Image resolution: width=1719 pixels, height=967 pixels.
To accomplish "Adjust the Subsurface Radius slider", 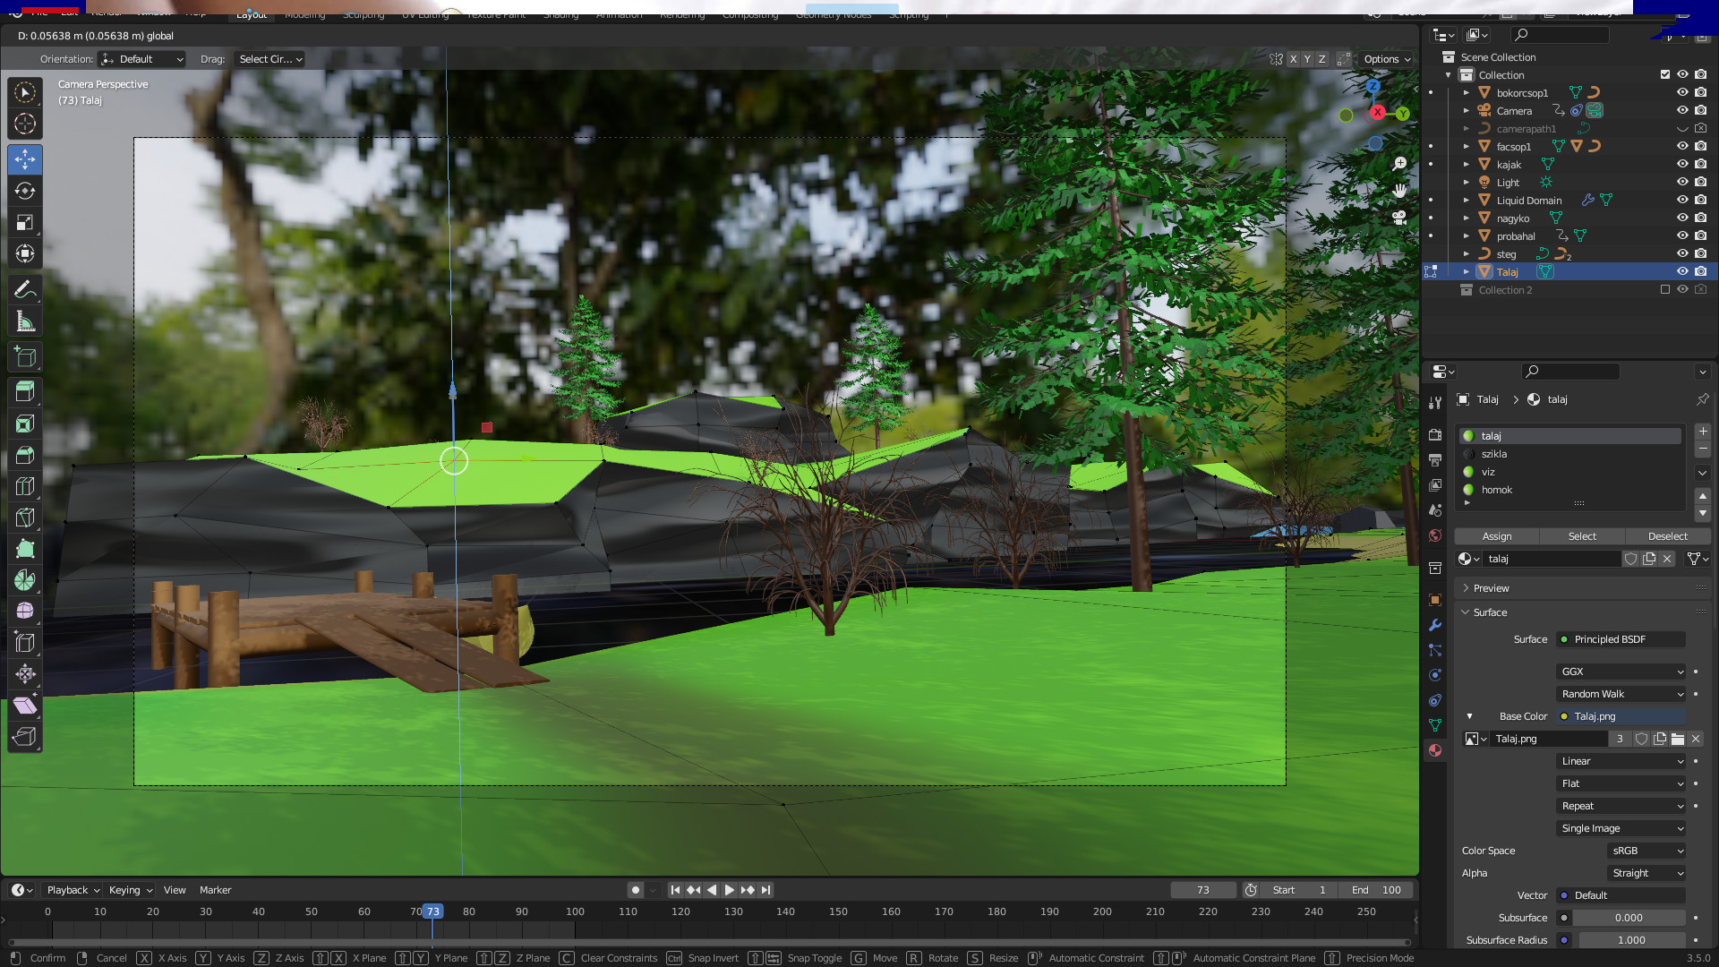I will (1631, 940).
